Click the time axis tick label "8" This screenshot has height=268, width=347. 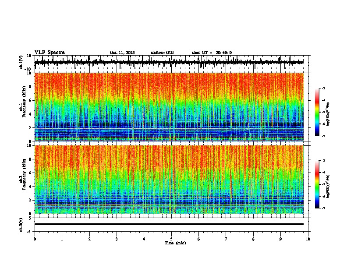pyautogui.click(x=253, y=239)
